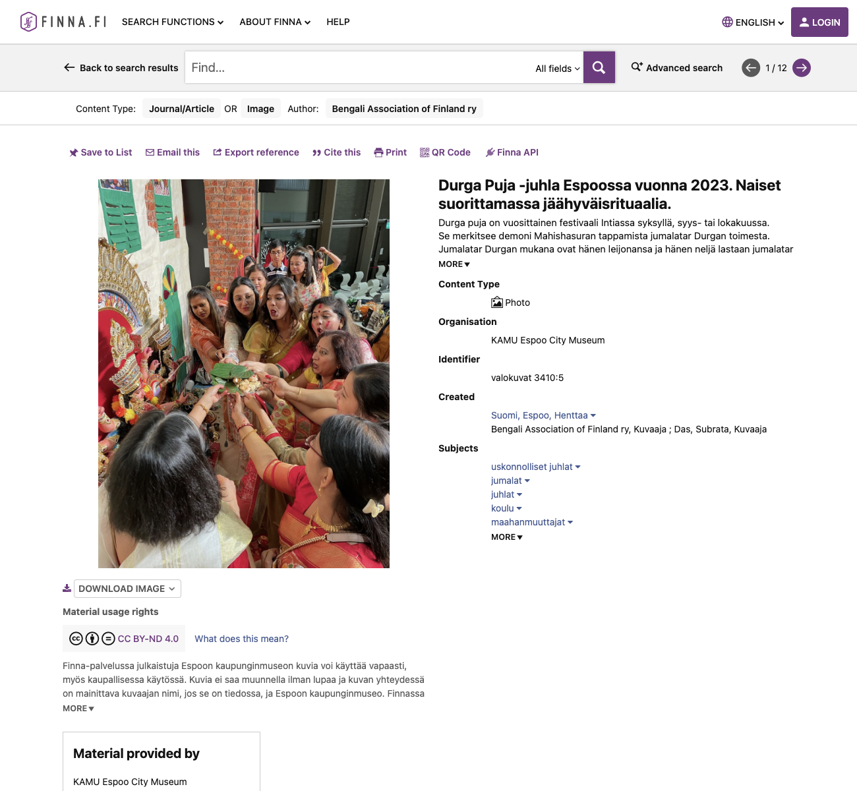Viewport: 857px width, 791px height.
Task: Save to List with pin icon
Action: click(101, 152)
